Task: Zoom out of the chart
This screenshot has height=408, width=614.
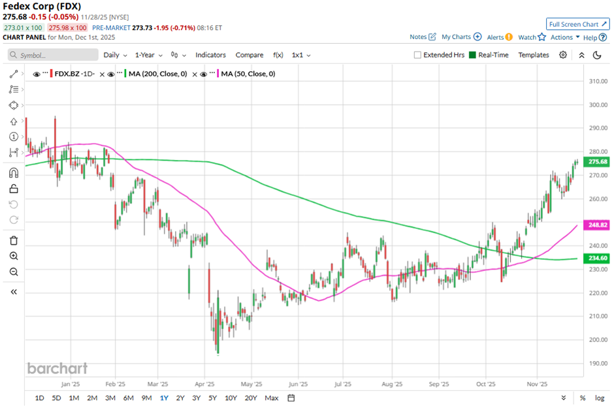Action: coord(14,272)
